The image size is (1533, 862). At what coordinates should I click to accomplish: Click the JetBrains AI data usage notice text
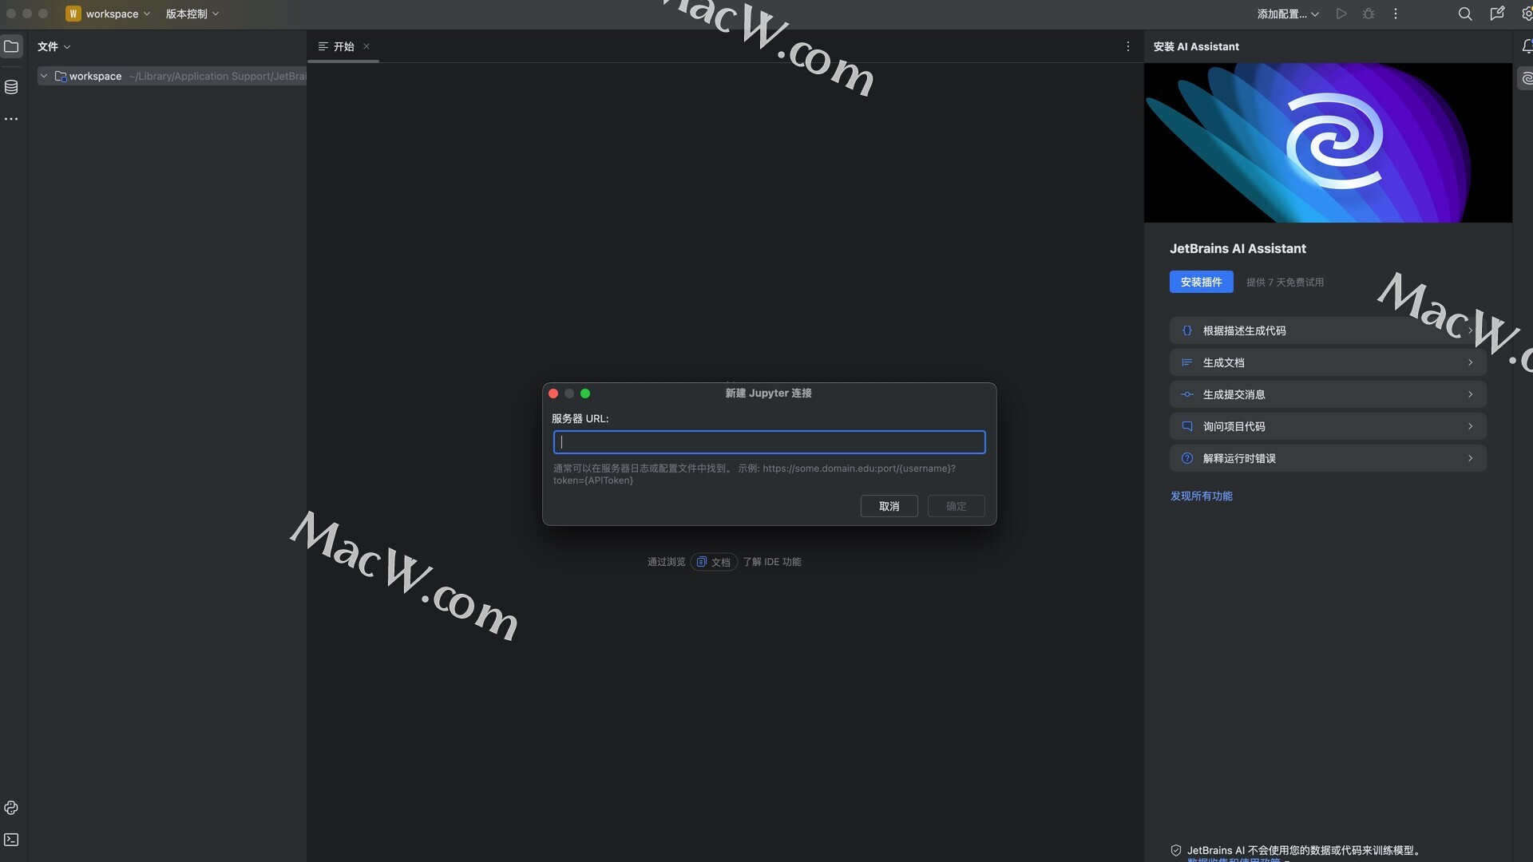coord(1304,851)
